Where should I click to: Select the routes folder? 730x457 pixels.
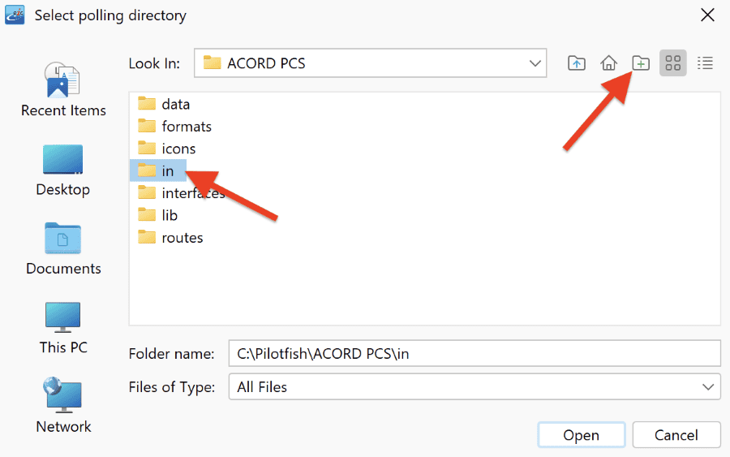tap(170, 238)
